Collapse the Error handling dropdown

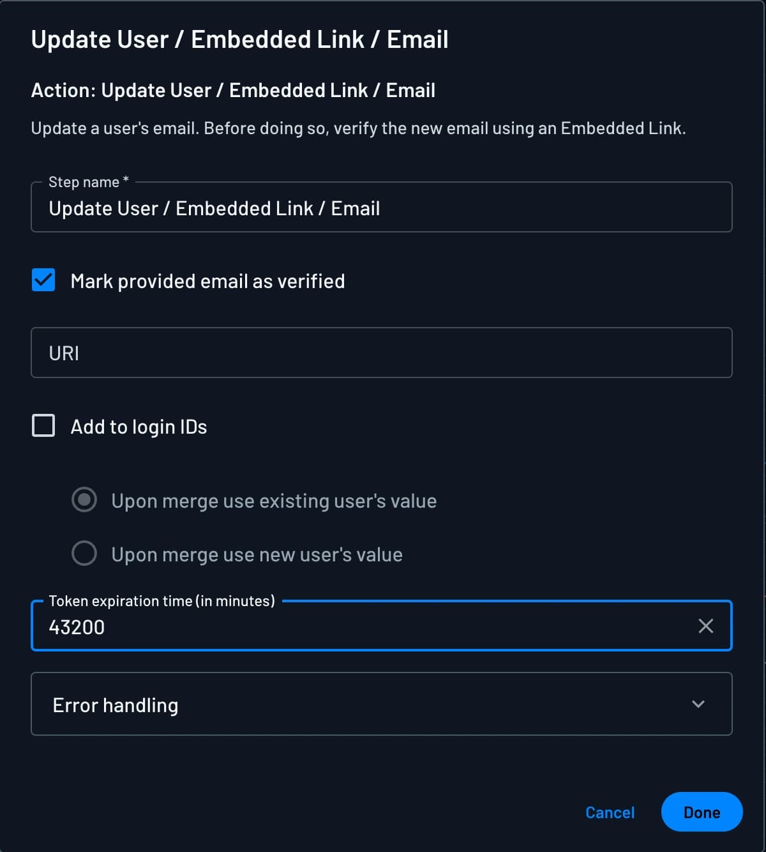tap(382, 704)
